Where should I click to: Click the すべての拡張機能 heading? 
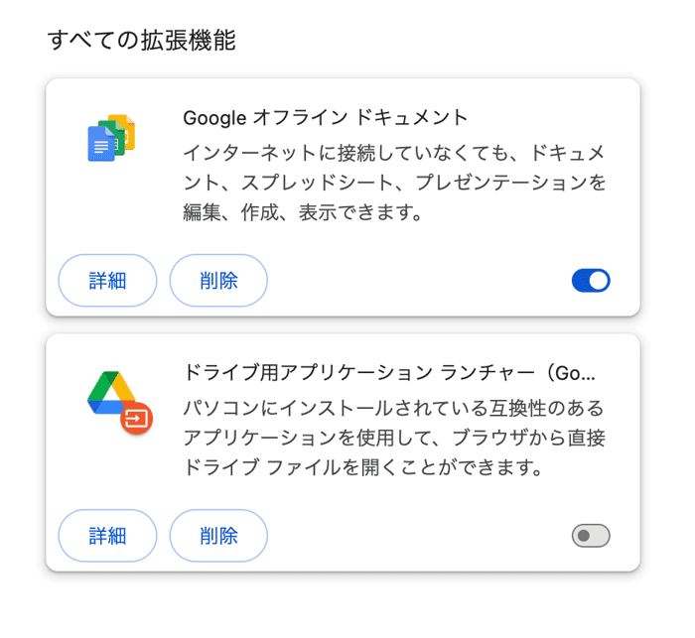(141, 41)
